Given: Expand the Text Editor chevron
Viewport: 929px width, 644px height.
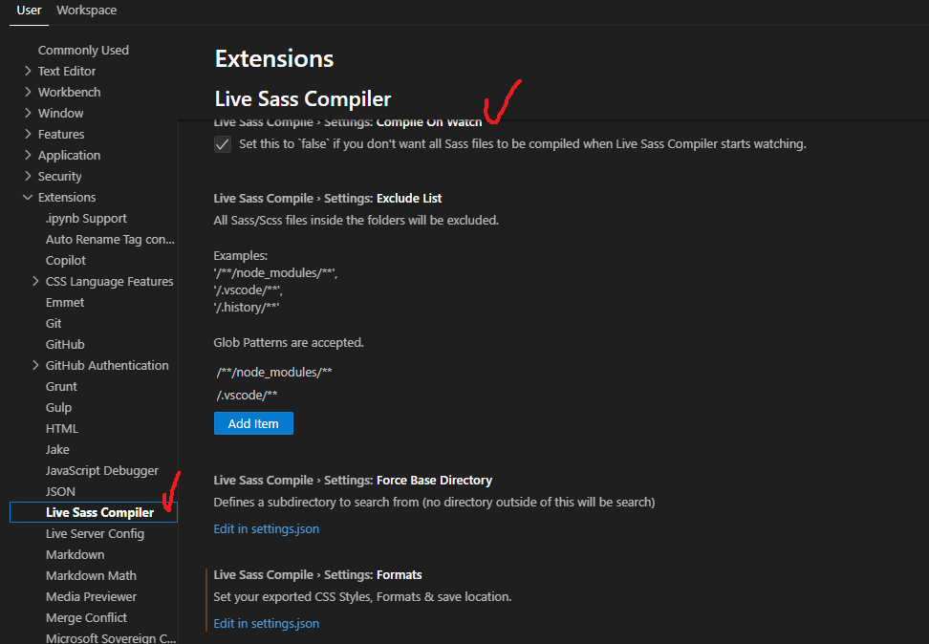Looking at the screenshot, I should point(28,71).
